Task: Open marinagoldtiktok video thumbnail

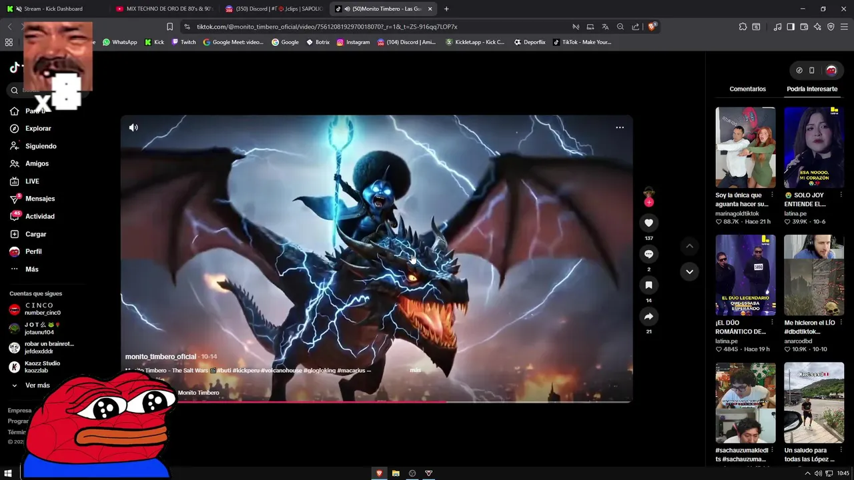Action: tap(745, 147)
